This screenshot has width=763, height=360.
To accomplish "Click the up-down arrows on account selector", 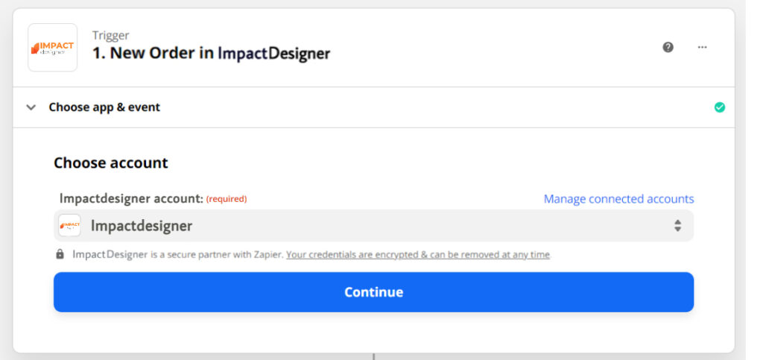I will click(677, 225).
